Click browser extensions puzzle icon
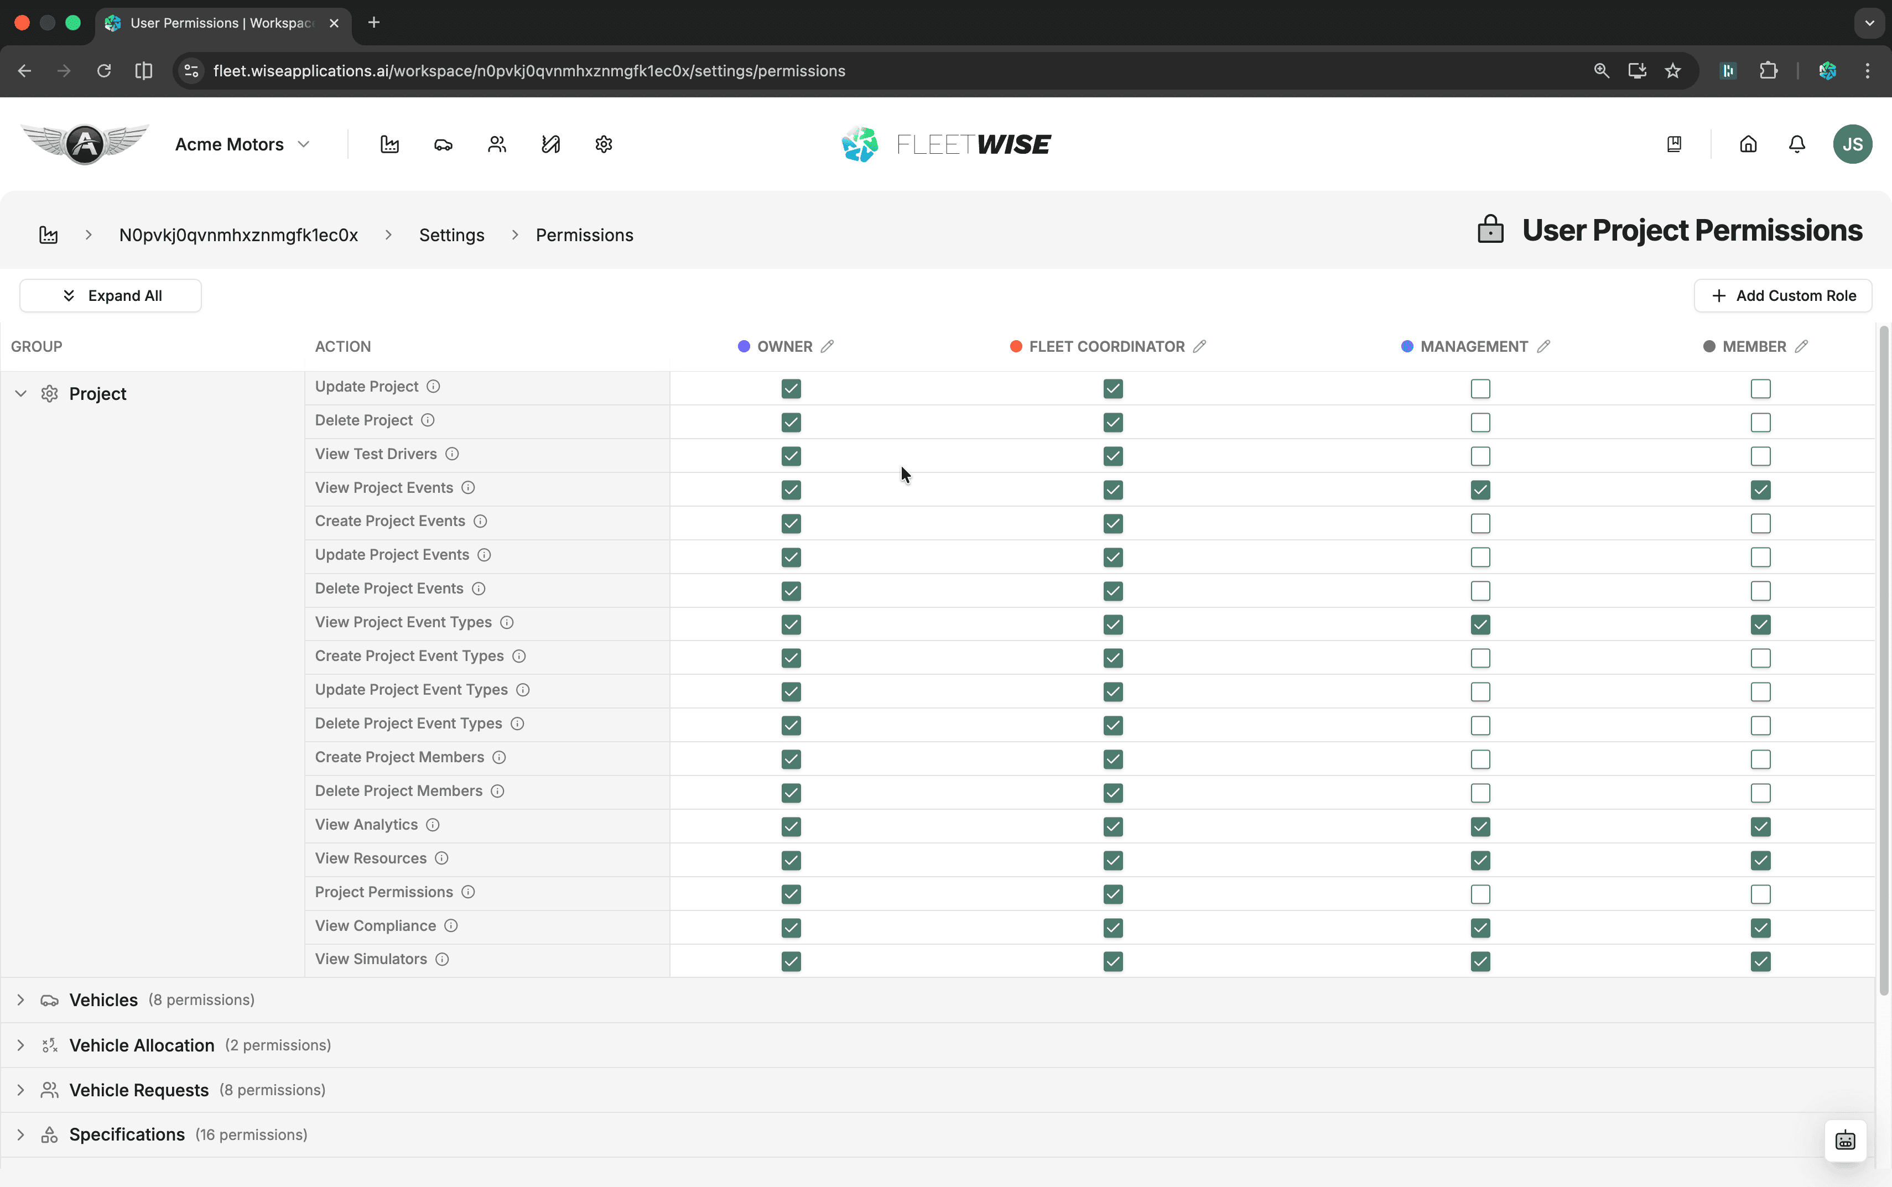 pos(1768,71)
